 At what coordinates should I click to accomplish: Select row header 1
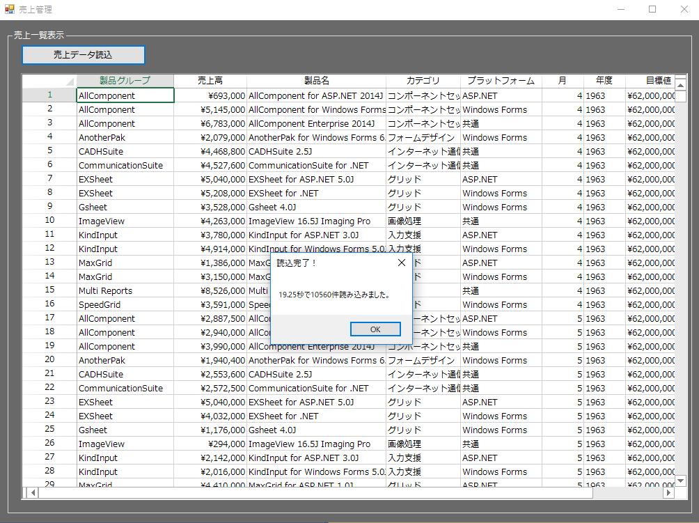(x=49, y=95)
